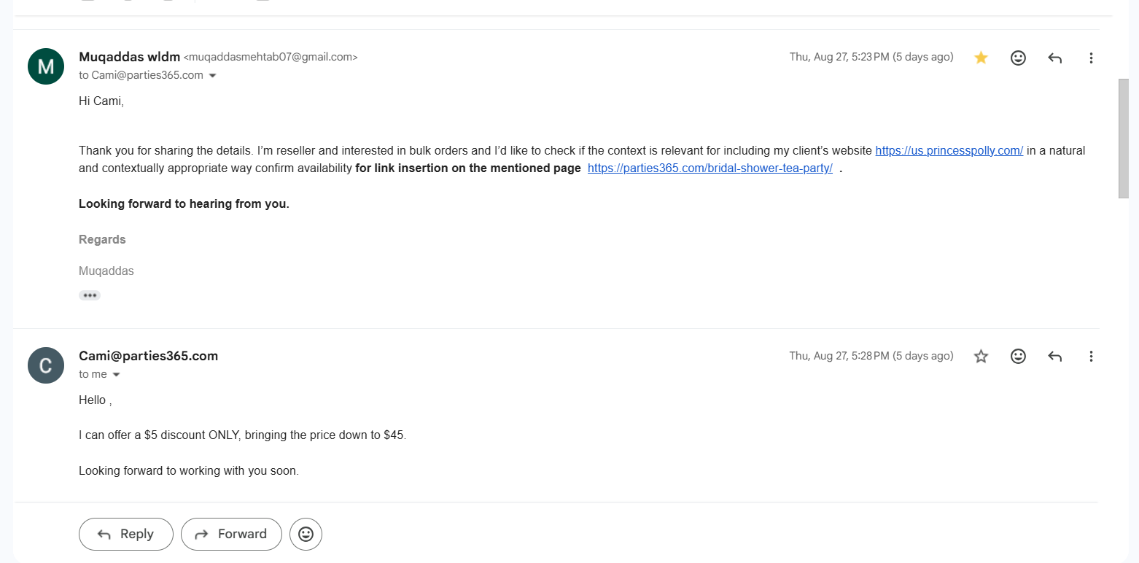Open More options on Muqaddas message

(x=1091, y=58)
